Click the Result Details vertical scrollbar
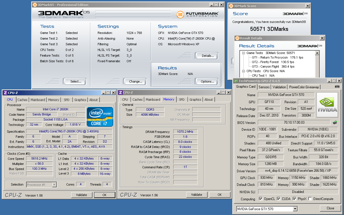The height and width of the screenshot is (215, 344). [x=317, y=64]
